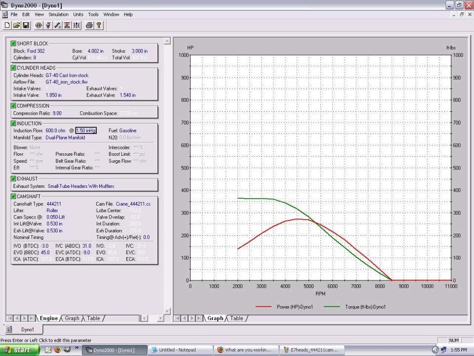Click the induction flow toolbar icon
Image resolution: width=474 pixels, height=356 pixels.
[77, 25]
